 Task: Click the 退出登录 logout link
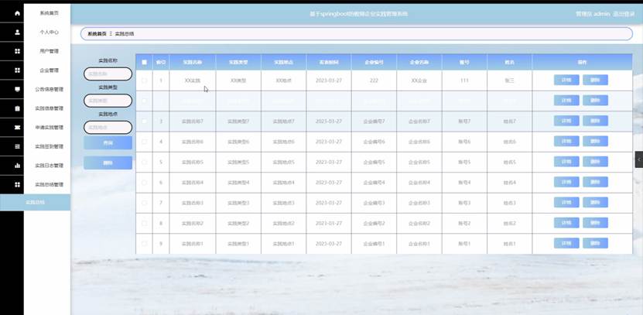[x=624, y=14]
